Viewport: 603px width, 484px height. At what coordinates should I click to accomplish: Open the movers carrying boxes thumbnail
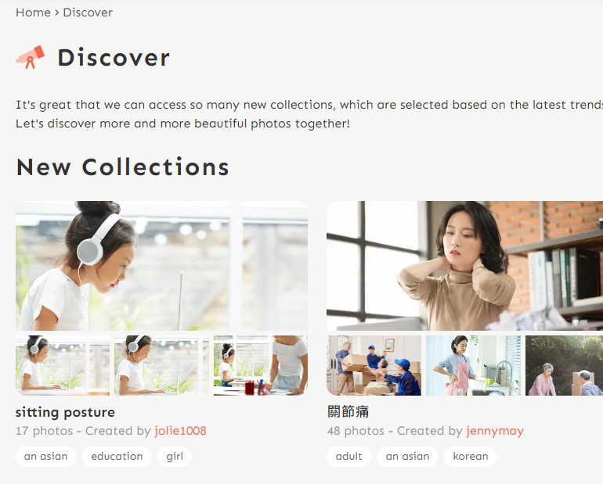tap(374, 365)
